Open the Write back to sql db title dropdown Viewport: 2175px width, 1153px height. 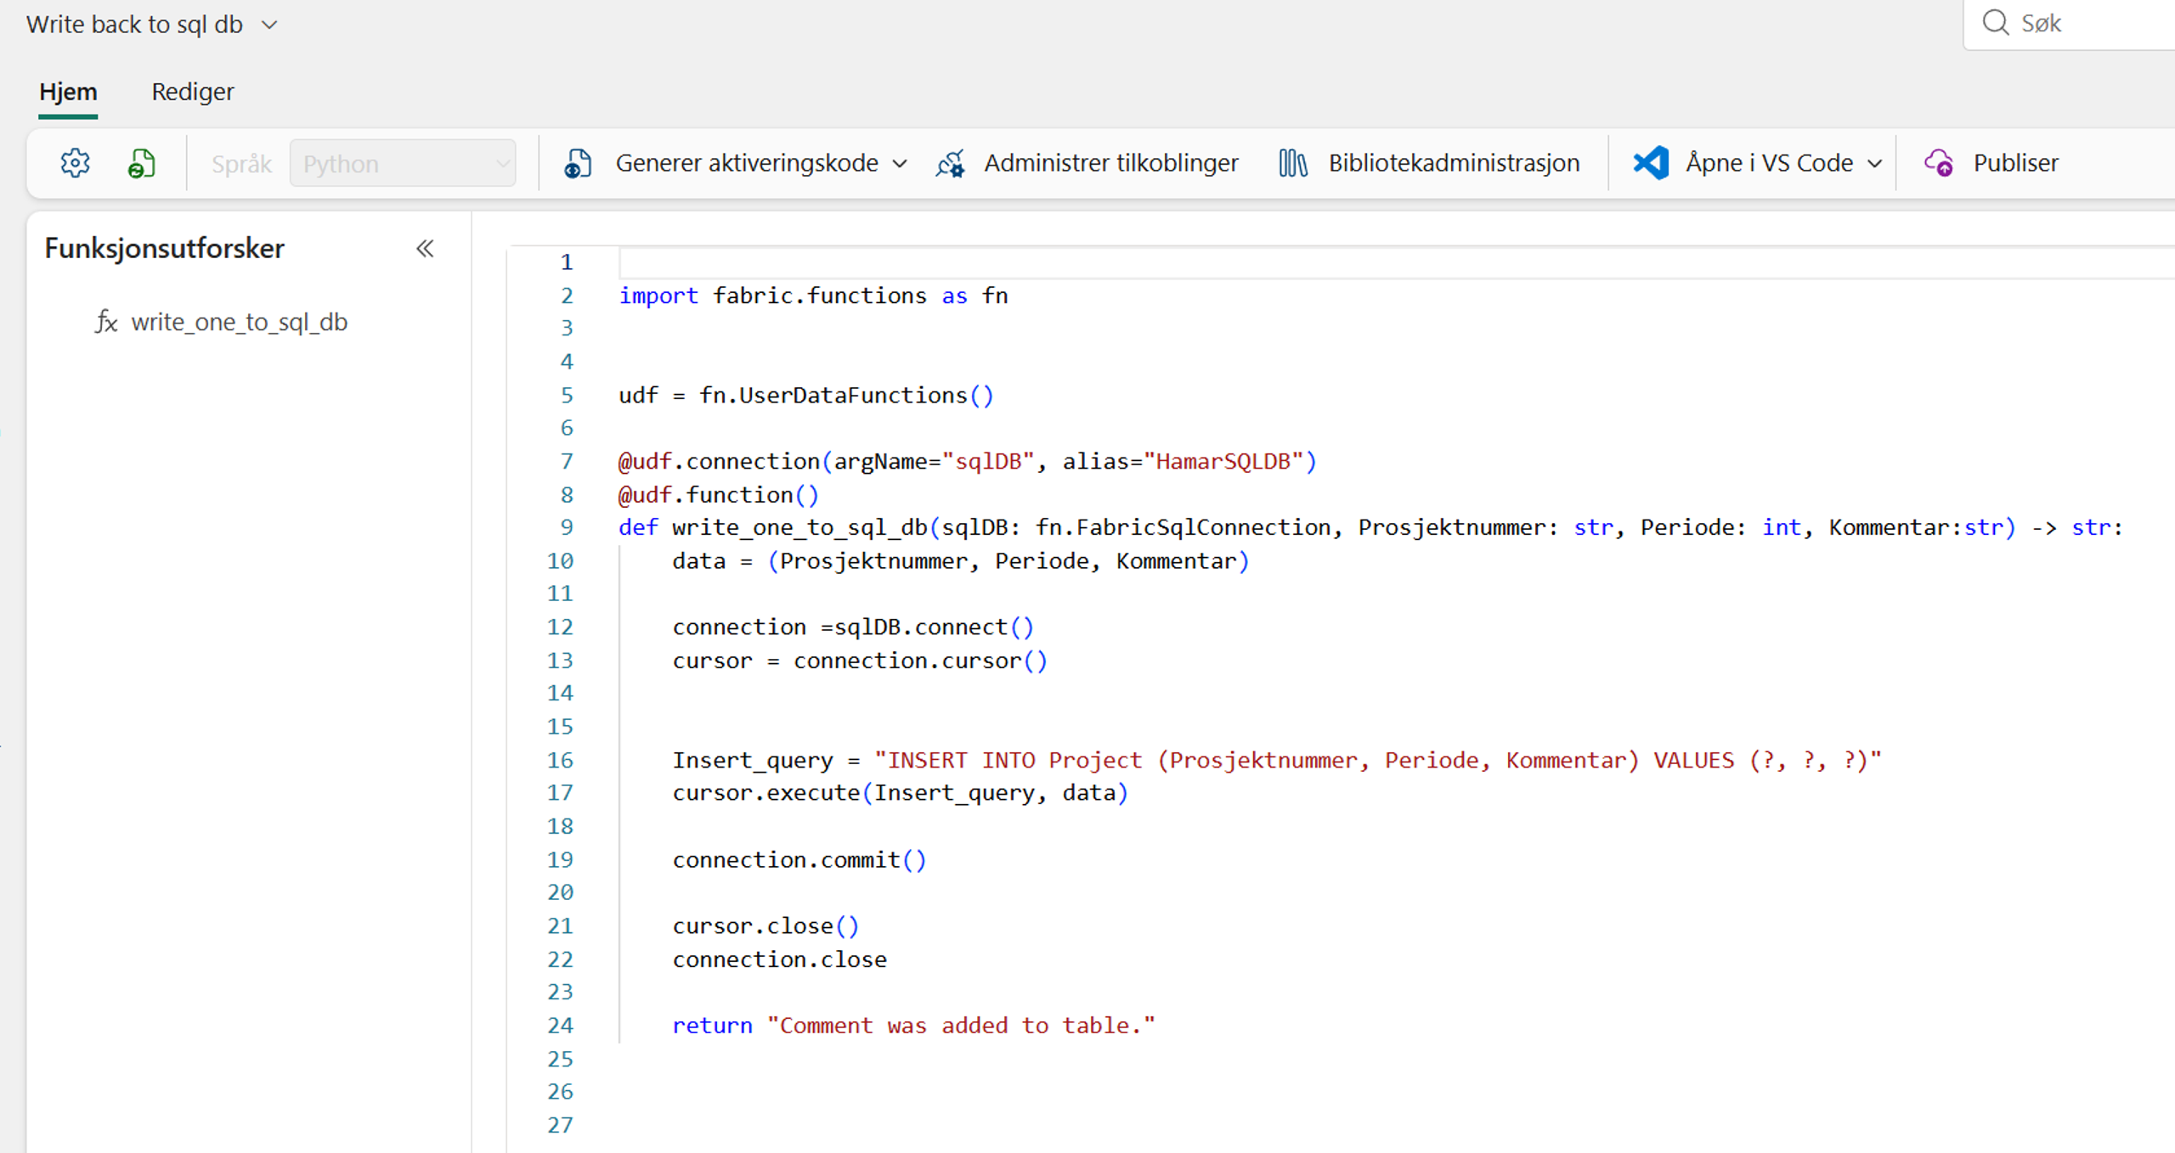pyautogui.click(x=269, y=25)
